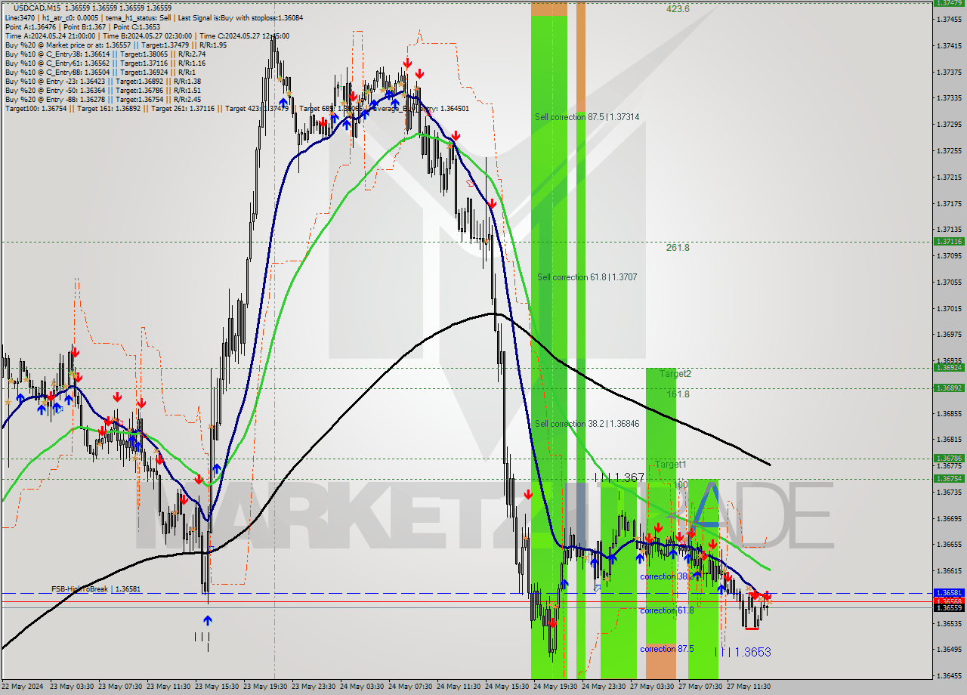Click the '| | | 1.367' point label
Screen dimensions: 967x695
pyautogui.click(x=619, y=477)
